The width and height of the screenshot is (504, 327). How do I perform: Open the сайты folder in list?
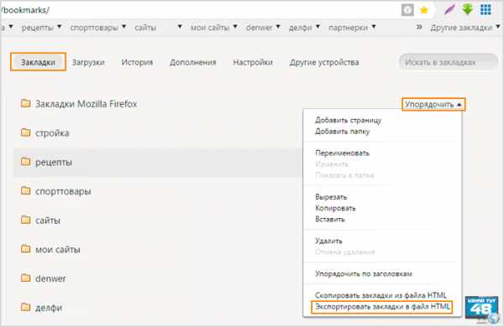click(48, 221)
